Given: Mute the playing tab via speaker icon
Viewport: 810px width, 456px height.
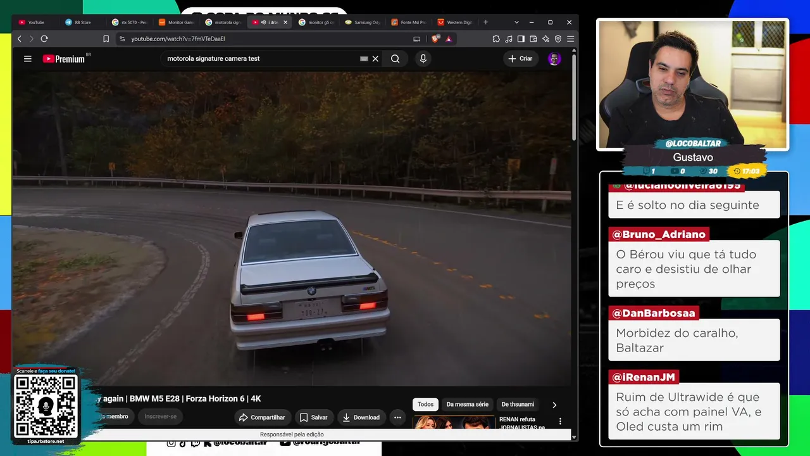Looking at the screenshot, I should tap(263, 22).
